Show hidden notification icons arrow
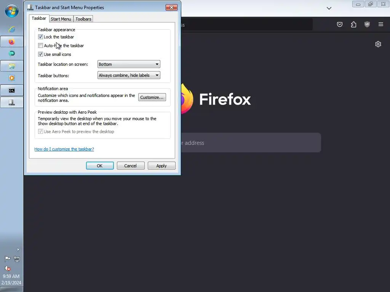The height and width of the screenshot is (292, 390). [x=18, y=249]
